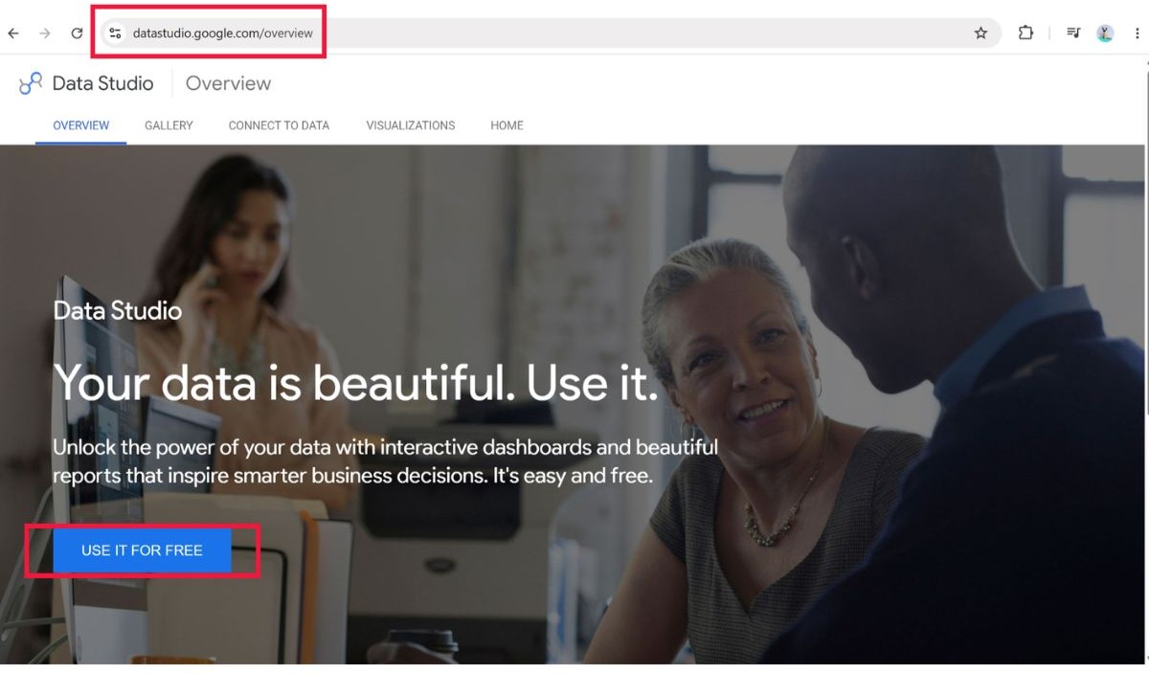Open the HOME tab
The height and width of the screenshot is (674, 1149).
(507, 125)
